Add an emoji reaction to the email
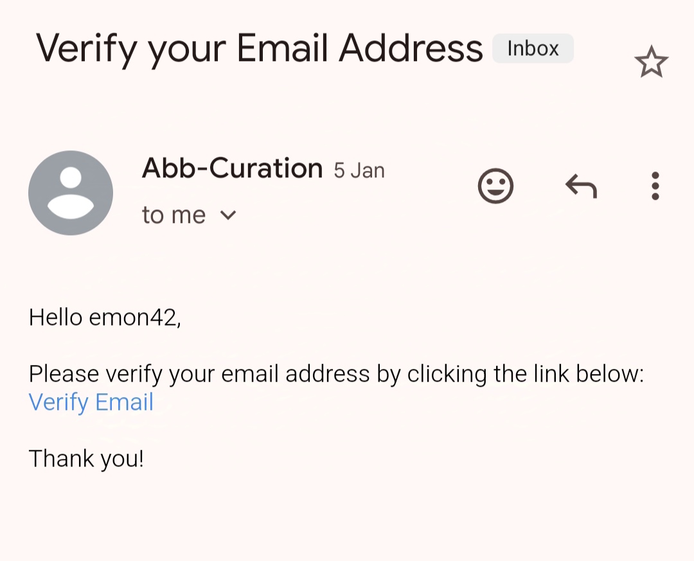 495,186
